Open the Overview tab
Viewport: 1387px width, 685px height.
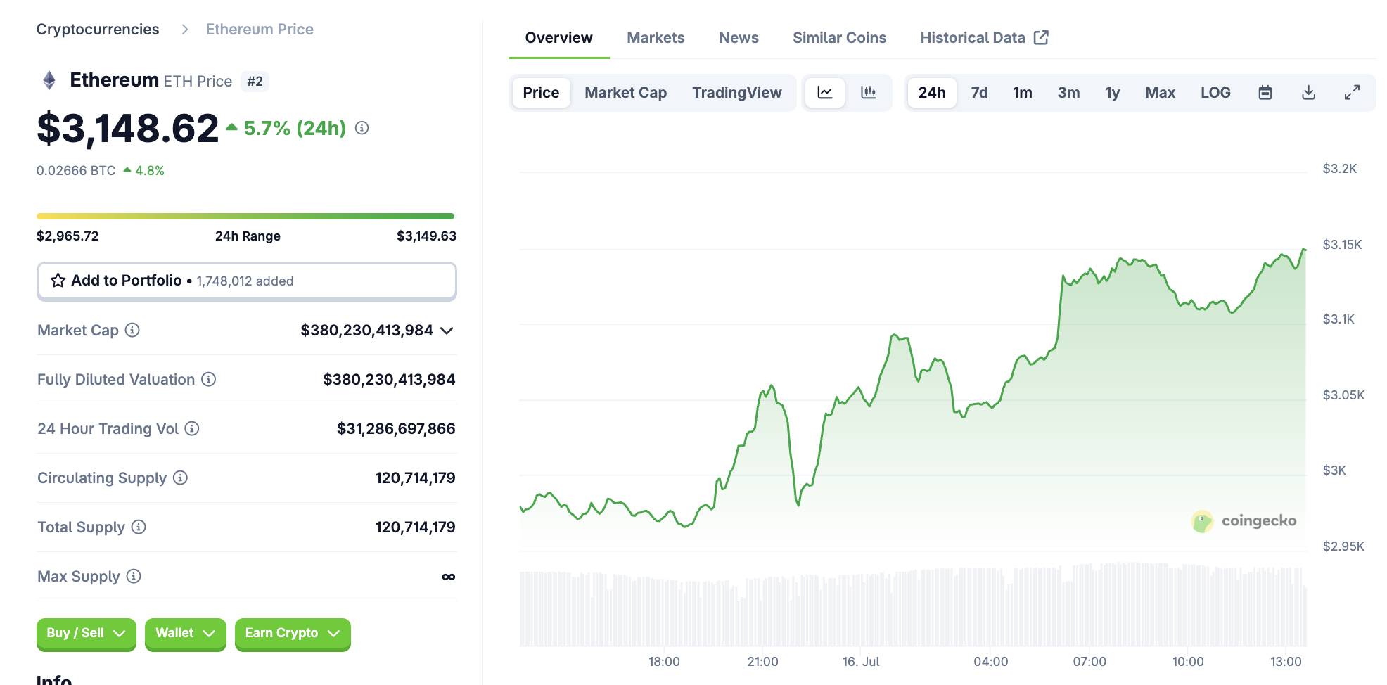[558, 37]
